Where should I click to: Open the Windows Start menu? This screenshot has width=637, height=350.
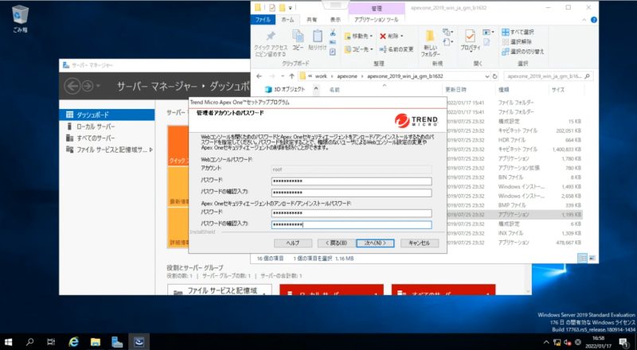point(8,342)
